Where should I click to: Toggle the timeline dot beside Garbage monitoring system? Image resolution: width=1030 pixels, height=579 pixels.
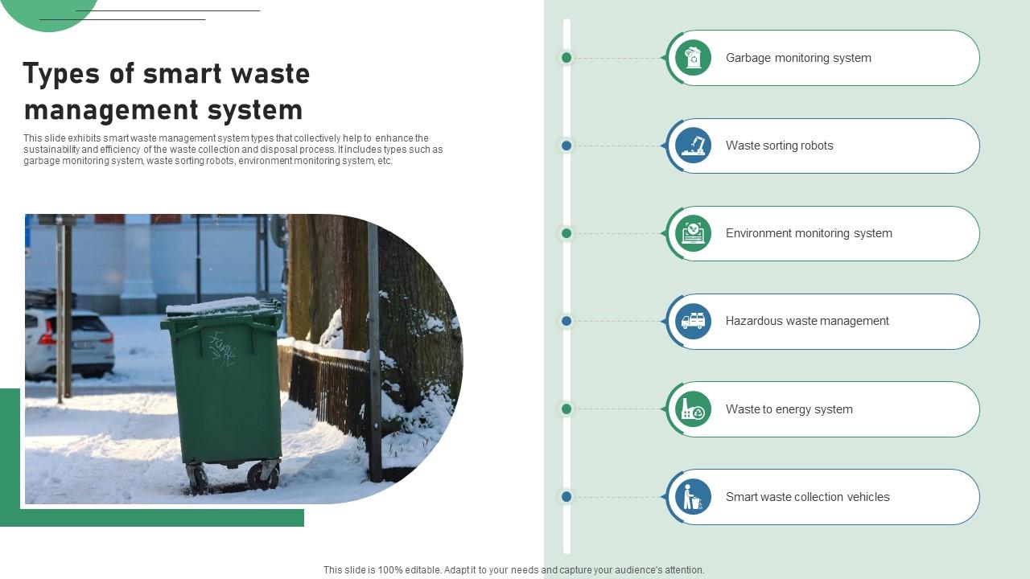coord(566,57)
